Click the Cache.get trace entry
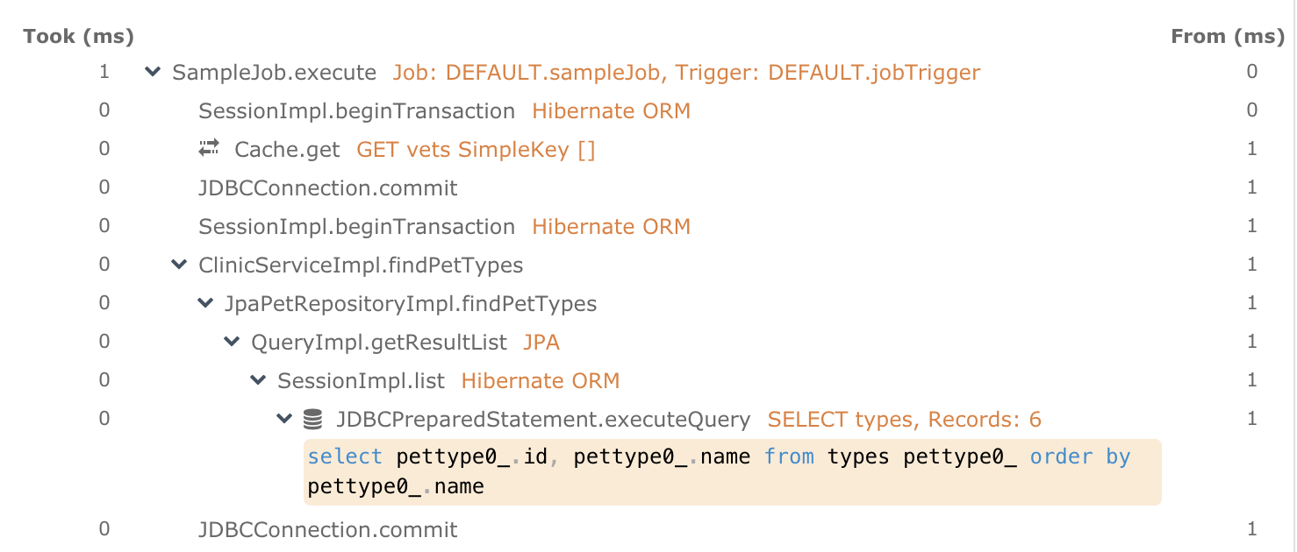Screen dimensions: 1297x552 tap(287, 149)
